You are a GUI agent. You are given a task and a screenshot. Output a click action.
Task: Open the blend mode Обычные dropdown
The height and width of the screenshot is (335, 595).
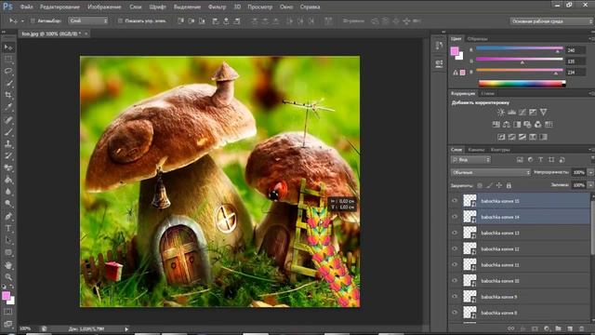coord(490,172)
